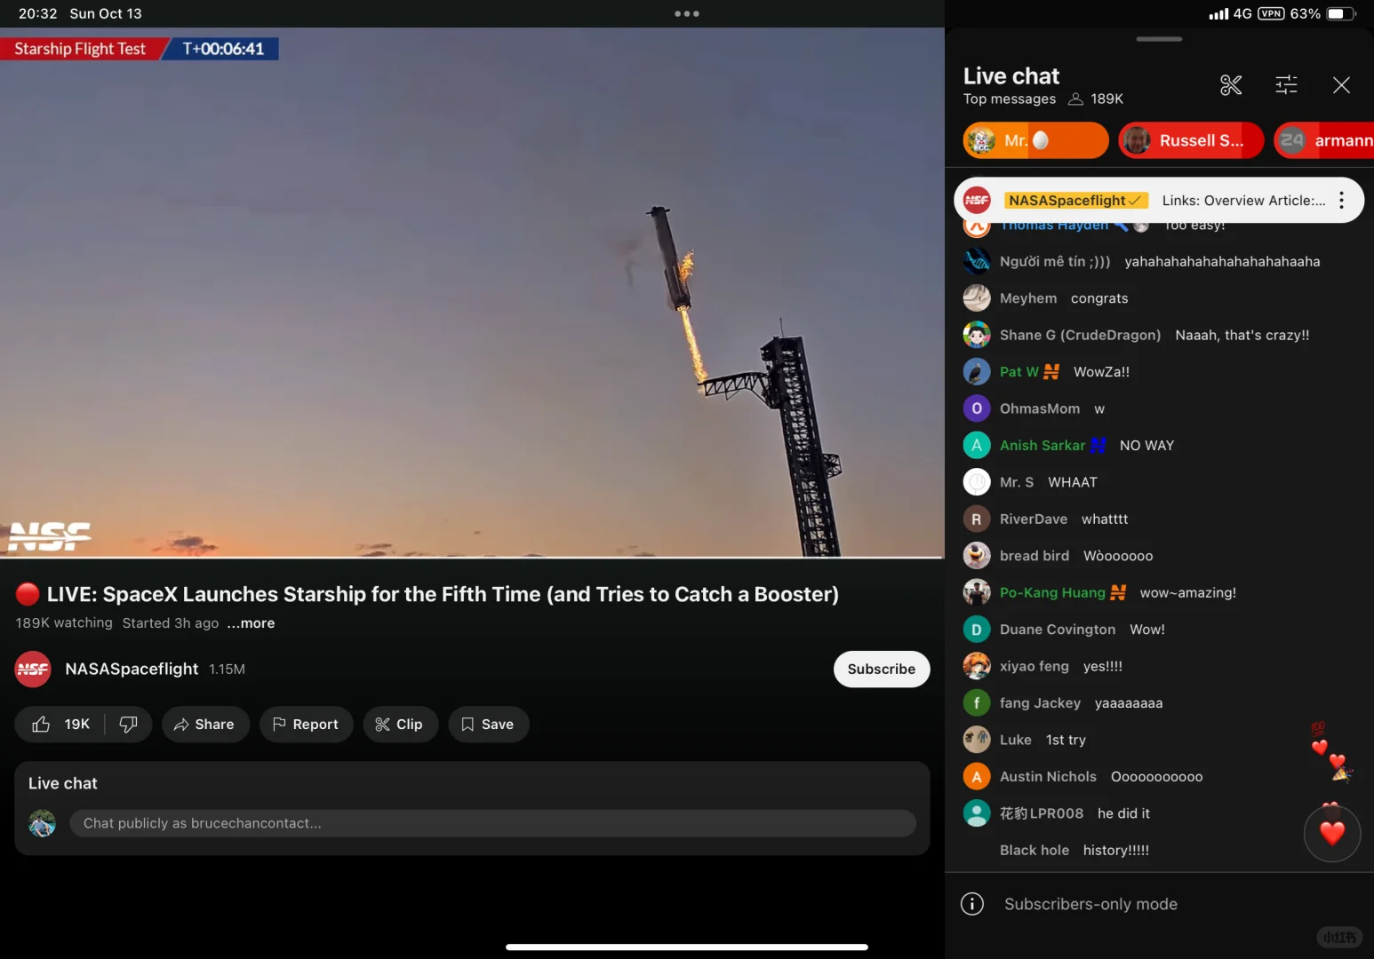Select Po-Kang Huang's wow~amazing message
The height and width of the screenshot is (959, 1374).
(x=1159, y=592)
